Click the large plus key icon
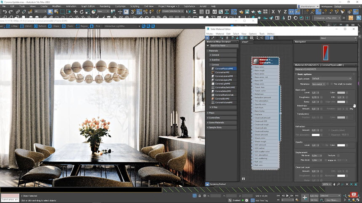The height and width of the screenshot is (203, 362). click(305, 198)
